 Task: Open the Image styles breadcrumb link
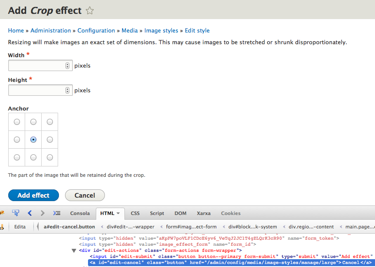point(161,31)
